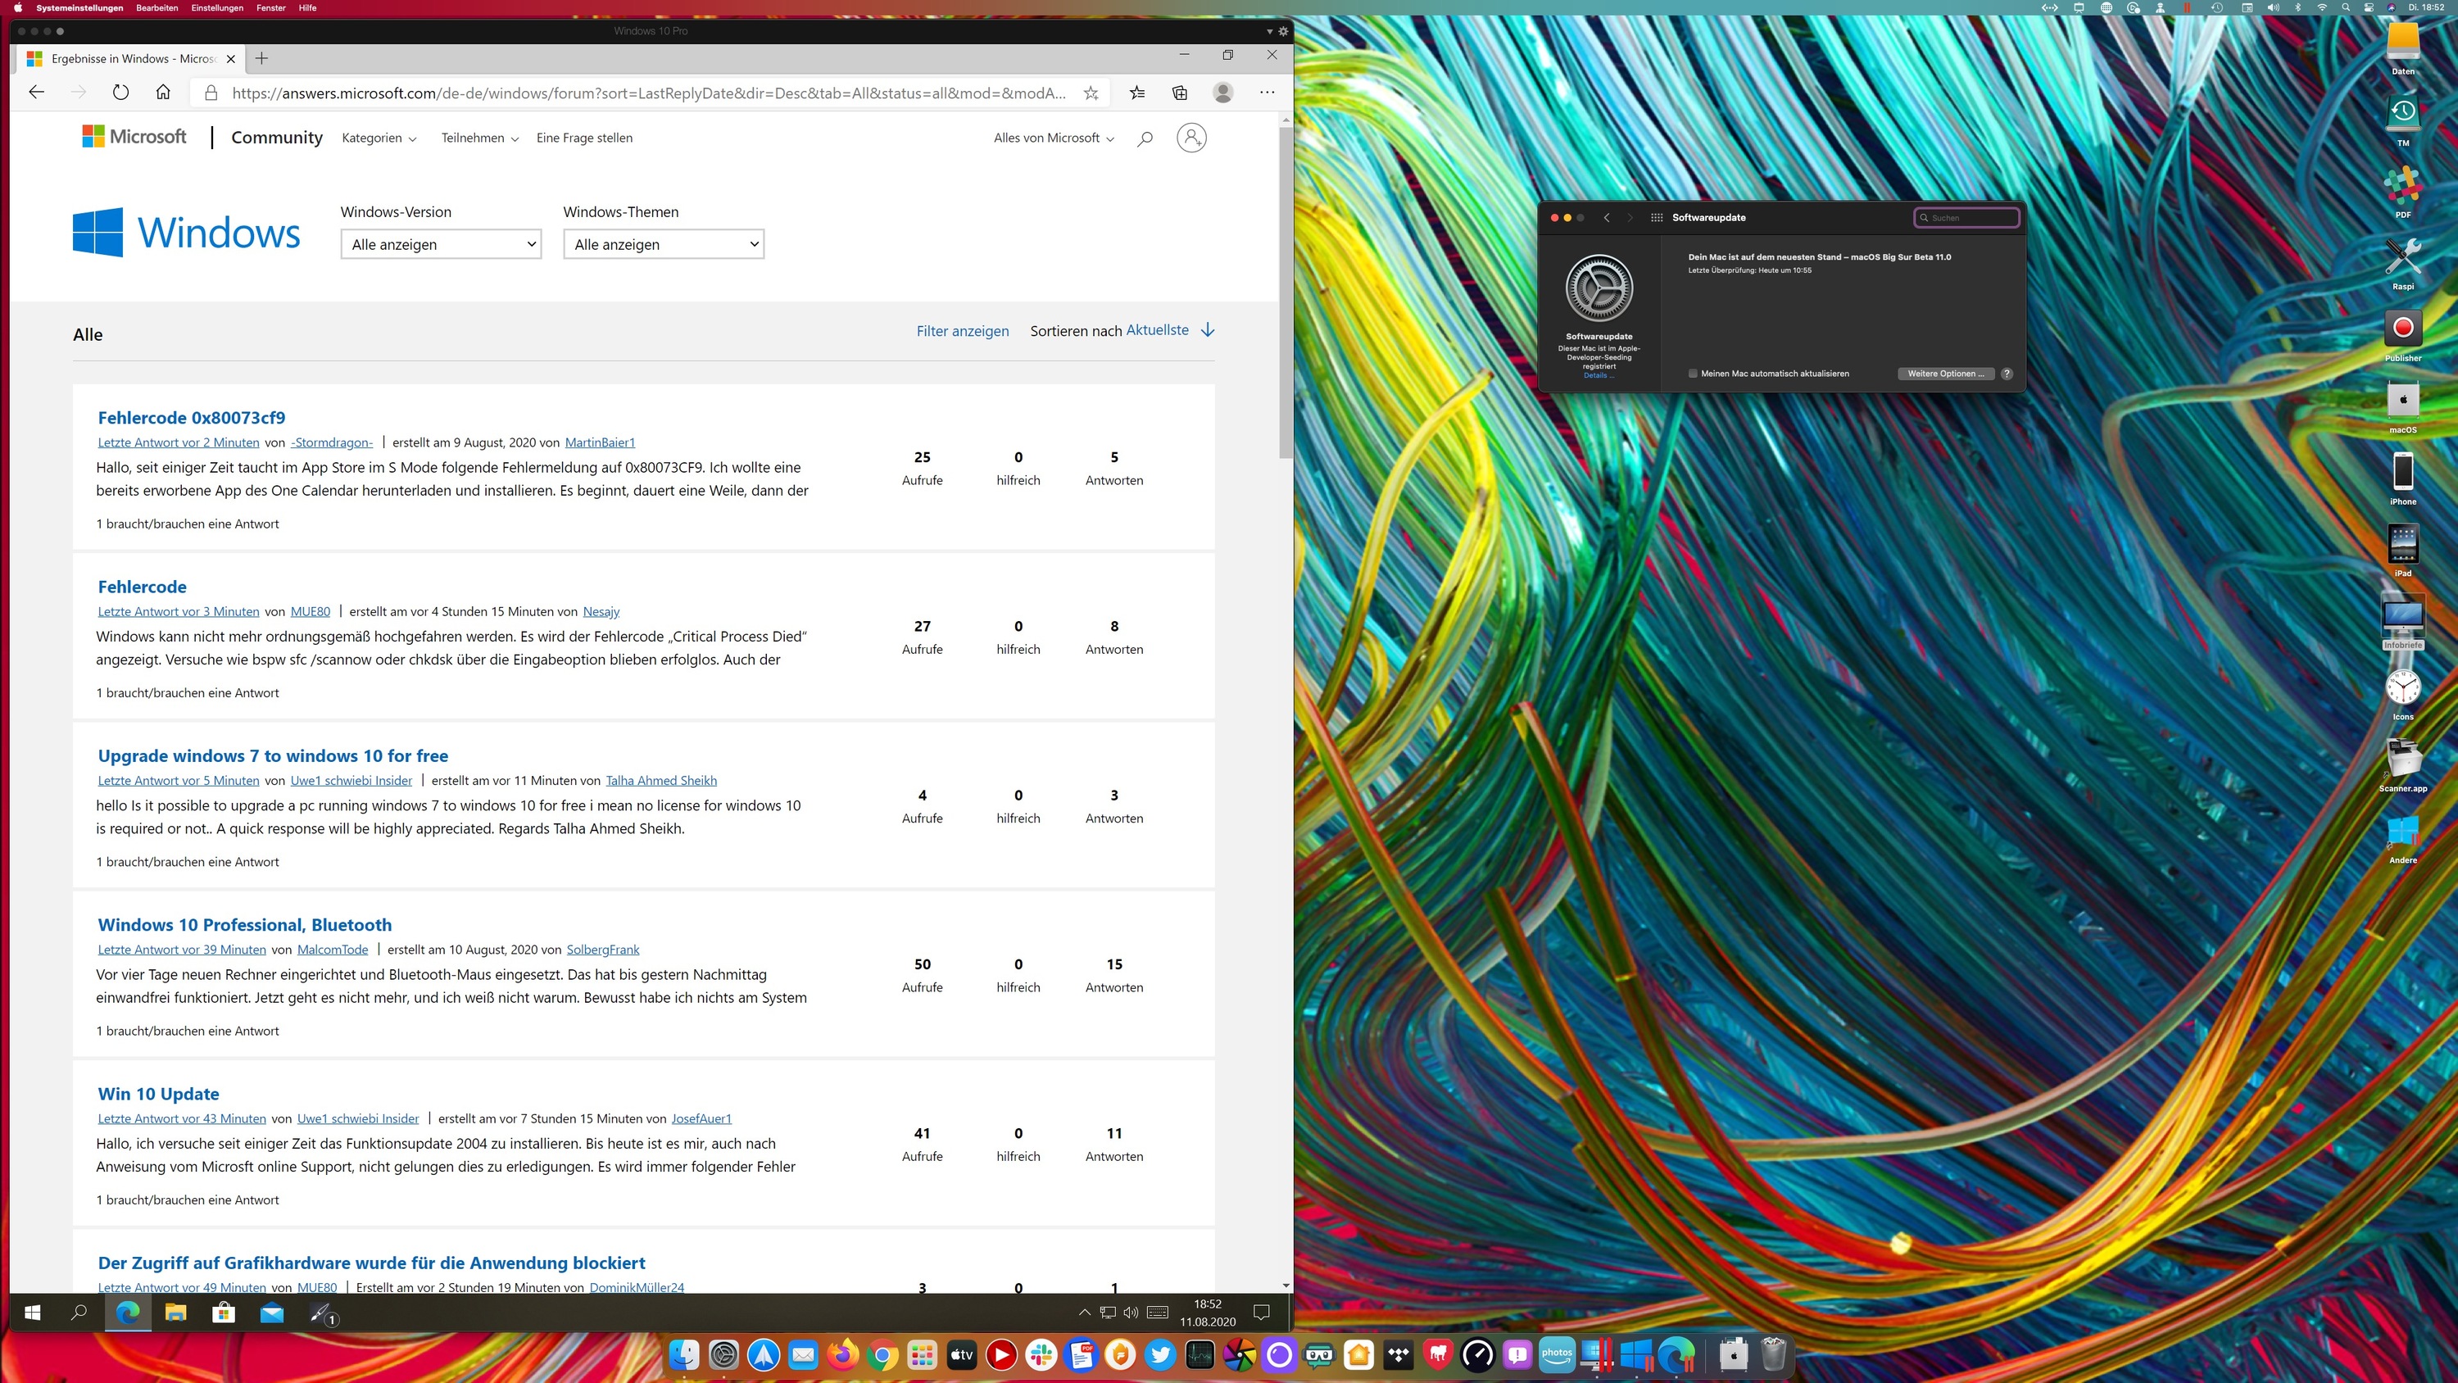Viewport: 2458px width, 1383px height.
Task: Launch Slack from the Dock
Action: point(1041,1354)
